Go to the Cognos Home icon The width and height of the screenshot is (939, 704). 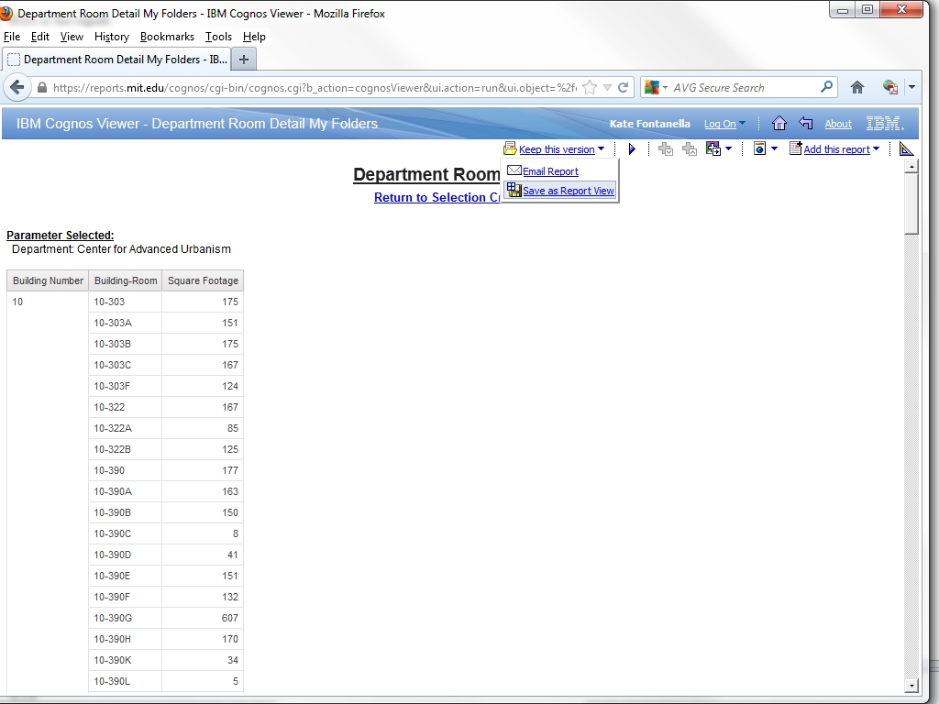779,124
